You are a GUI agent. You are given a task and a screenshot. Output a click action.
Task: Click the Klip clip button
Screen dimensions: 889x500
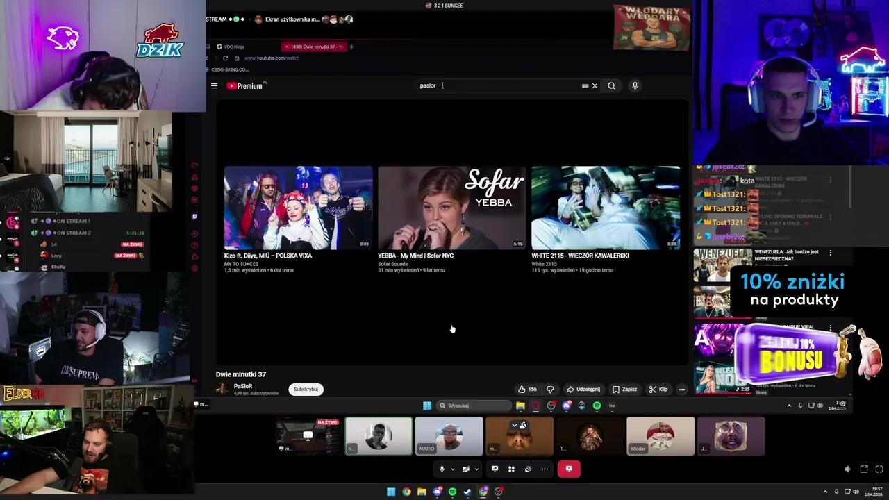coord(658,390)
